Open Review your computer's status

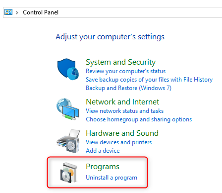(125, 71)
